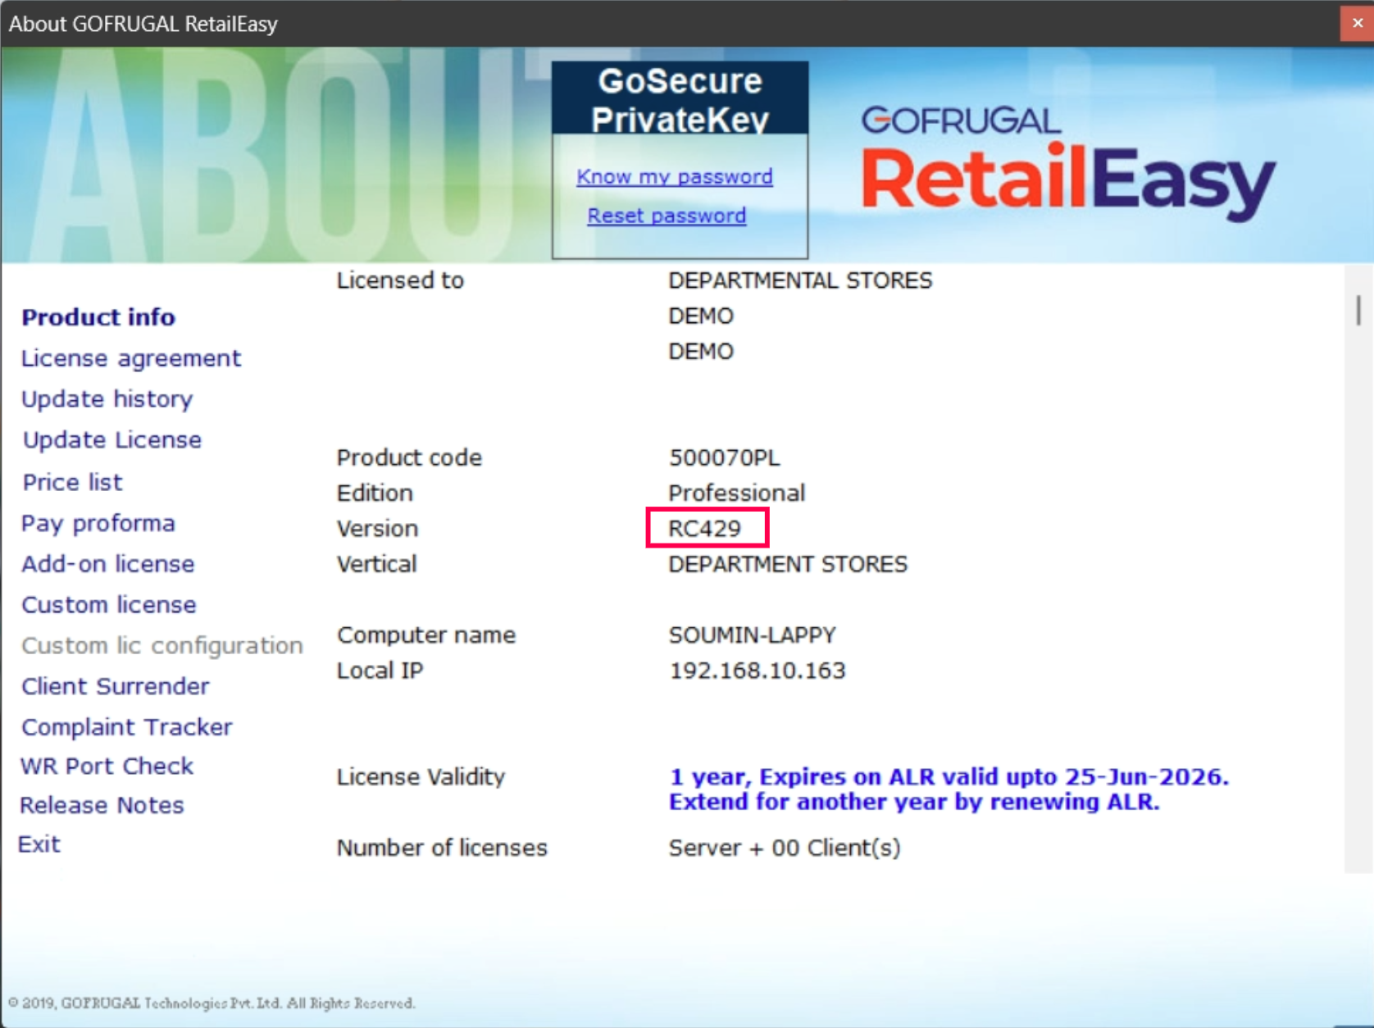Viewport: 1374px width, 1028px height.
Task: Click the Computer name label
Action: click(x=426, y=635)
